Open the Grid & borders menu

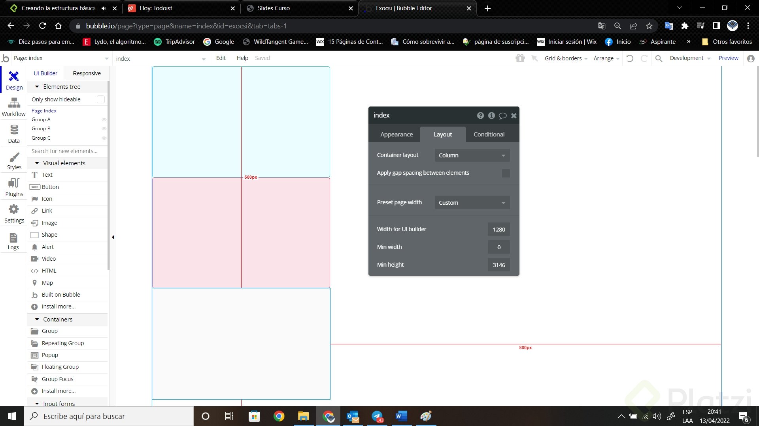pyautogui.click(x=566, y=58)
